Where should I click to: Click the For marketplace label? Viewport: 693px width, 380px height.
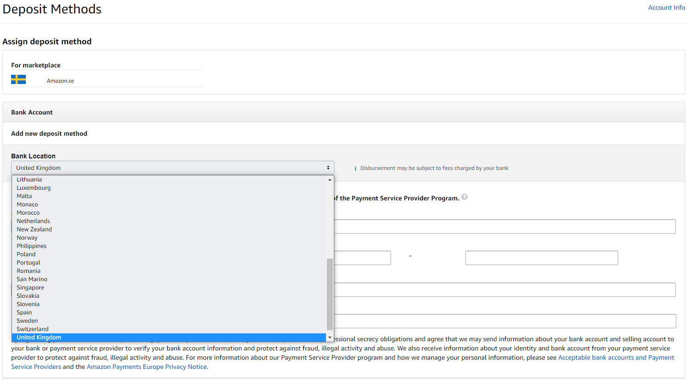(x=36, y=65)
